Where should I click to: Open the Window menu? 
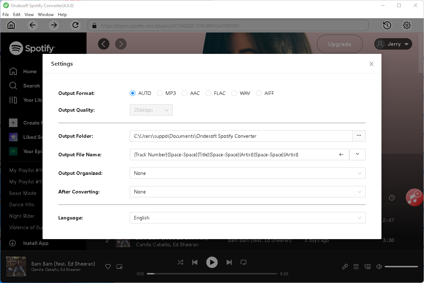click(46, 15)
